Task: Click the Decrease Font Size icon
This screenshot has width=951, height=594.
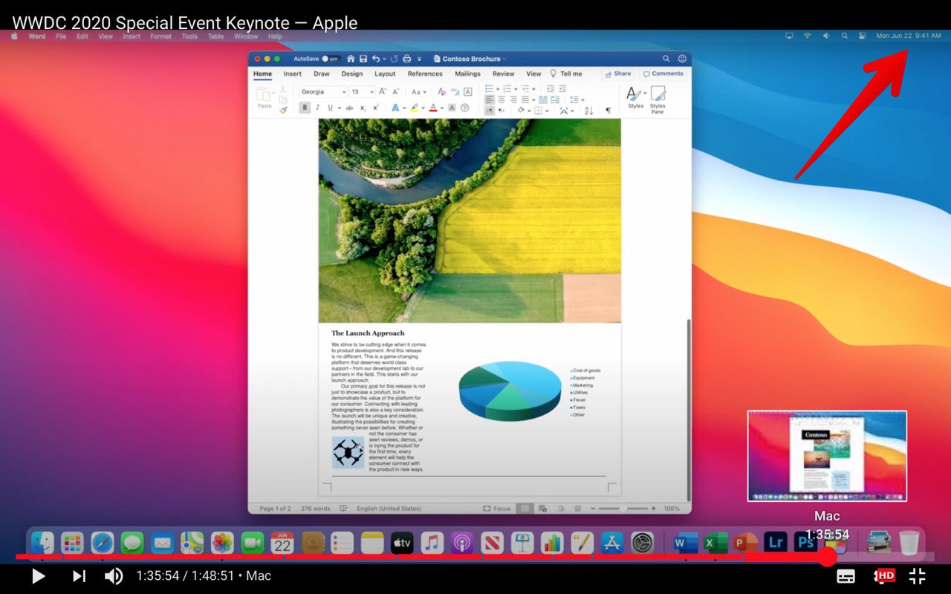Action: tap(396, 91)
